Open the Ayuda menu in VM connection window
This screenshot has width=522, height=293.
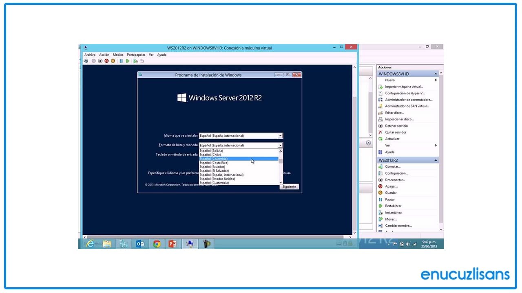tap(162, 55)
